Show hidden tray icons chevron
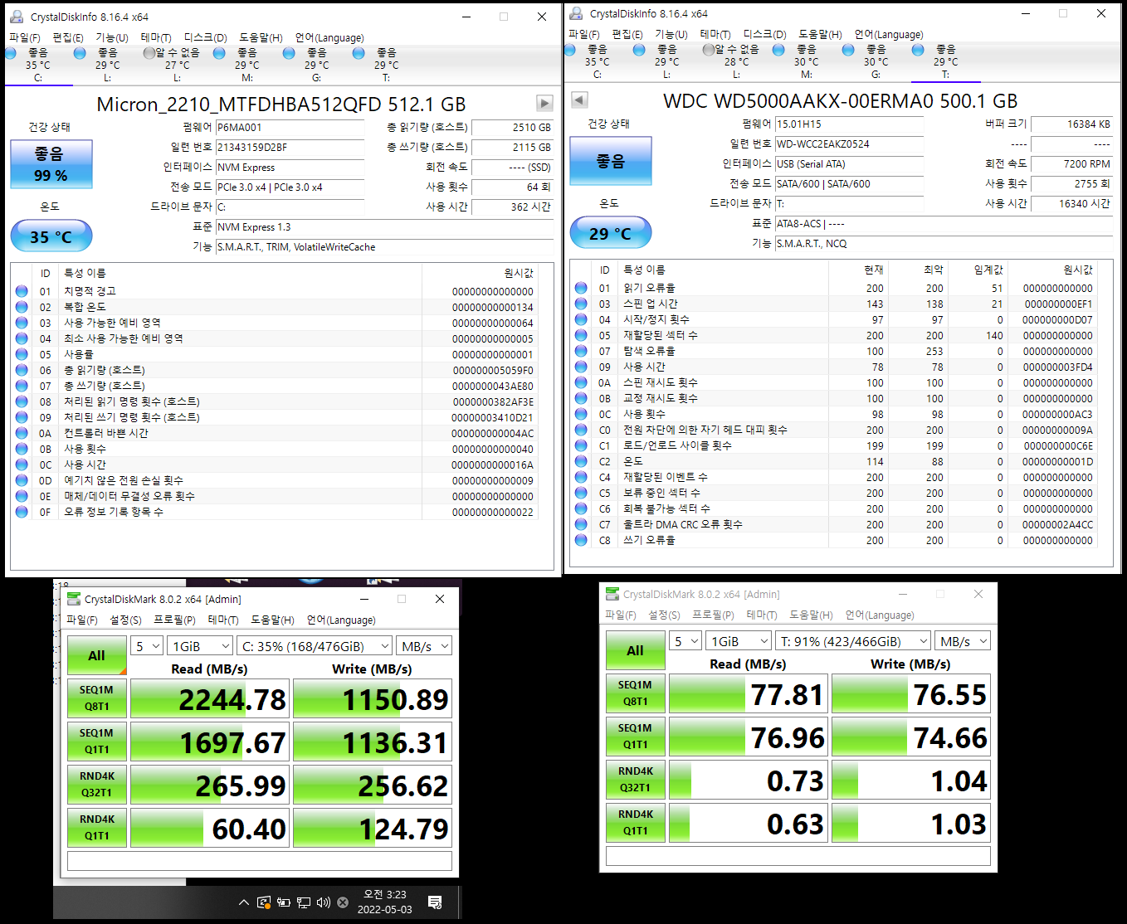Viewport: 1127px width, 924px height. click(x=243, y=902)
